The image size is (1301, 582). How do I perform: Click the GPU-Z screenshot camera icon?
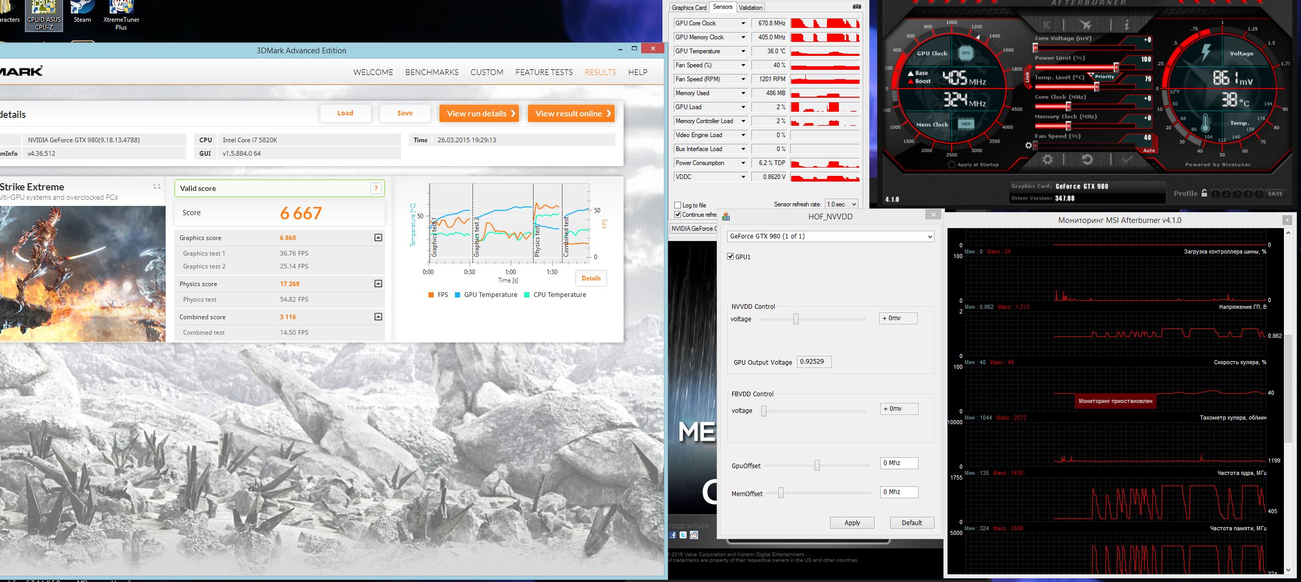[x=857, y=7]
